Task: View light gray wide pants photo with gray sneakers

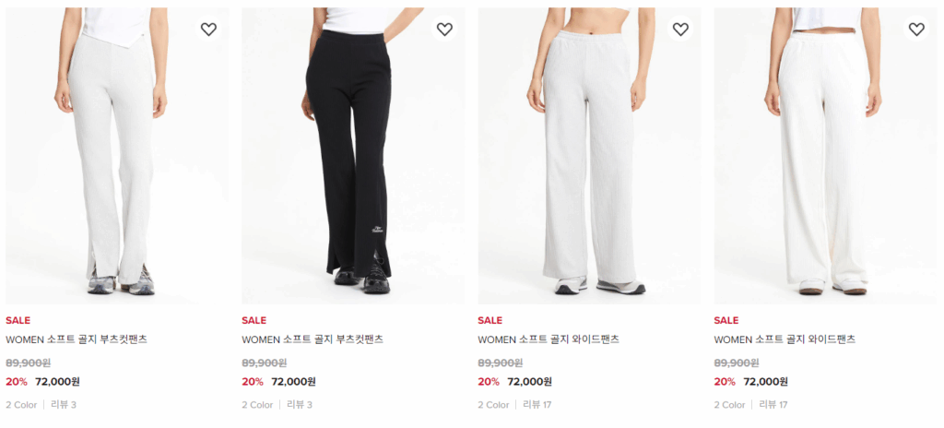Action: [589, 156]
